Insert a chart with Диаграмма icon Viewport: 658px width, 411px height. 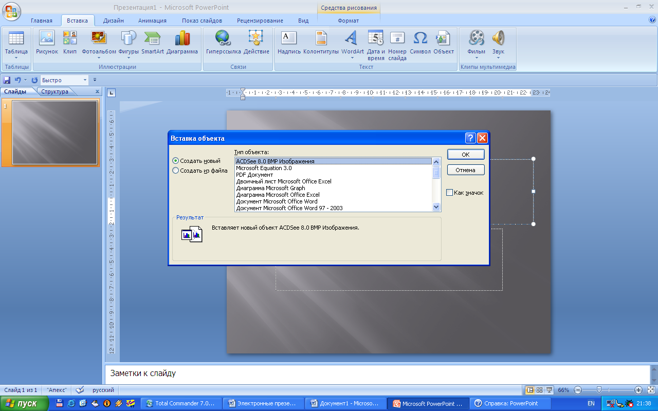182,39
